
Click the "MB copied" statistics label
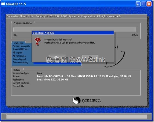coord(18,52)
